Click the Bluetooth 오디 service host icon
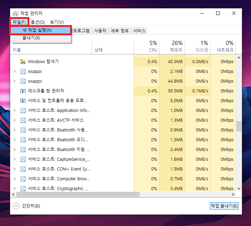 pyautogui.click(x=23, y=140)
